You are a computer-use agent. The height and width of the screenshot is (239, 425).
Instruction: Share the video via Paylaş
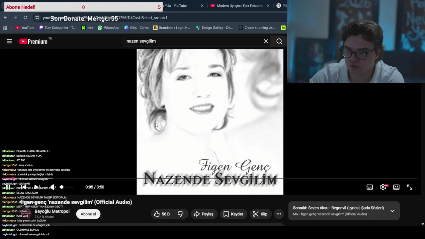(x=204, y=214)
